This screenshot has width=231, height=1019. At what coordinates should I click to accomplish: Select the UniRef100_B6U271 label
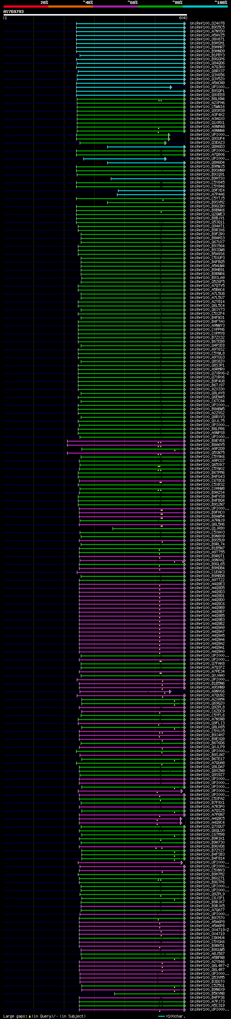click(207, 878)
